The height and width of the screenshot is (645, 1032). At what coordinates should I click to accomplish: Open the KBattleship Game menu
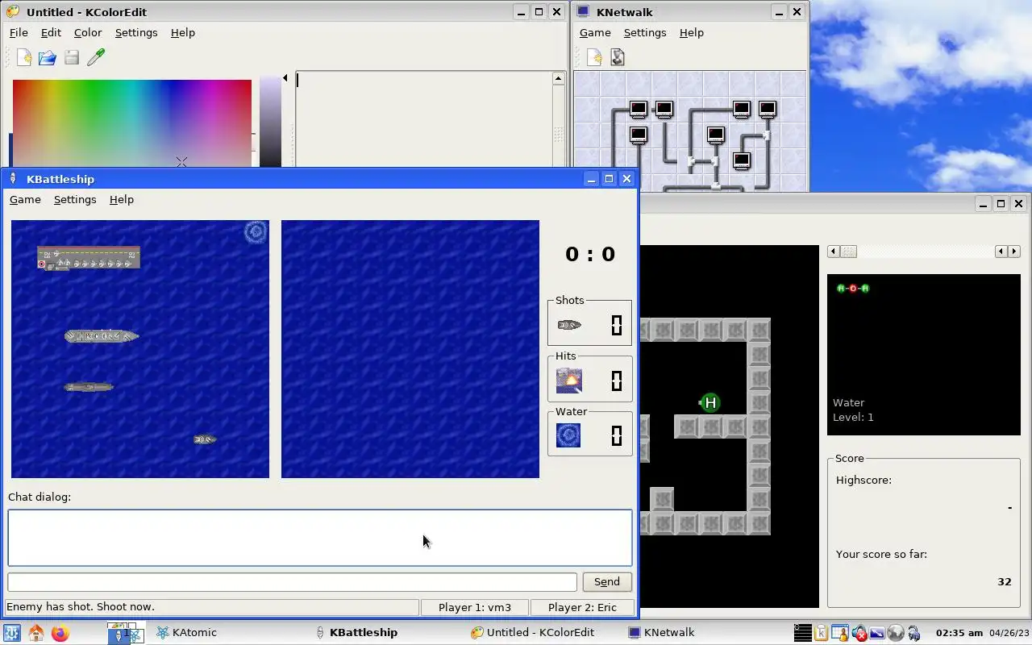[25, 199]
